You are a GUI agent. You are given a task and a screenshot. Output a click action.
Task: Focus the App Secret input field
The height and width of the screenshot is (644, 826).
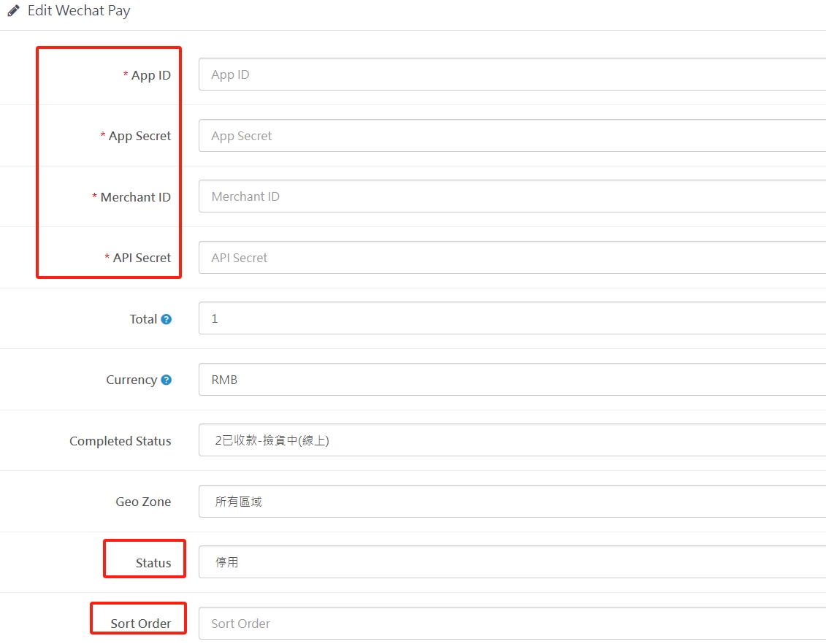coord(512,135)
